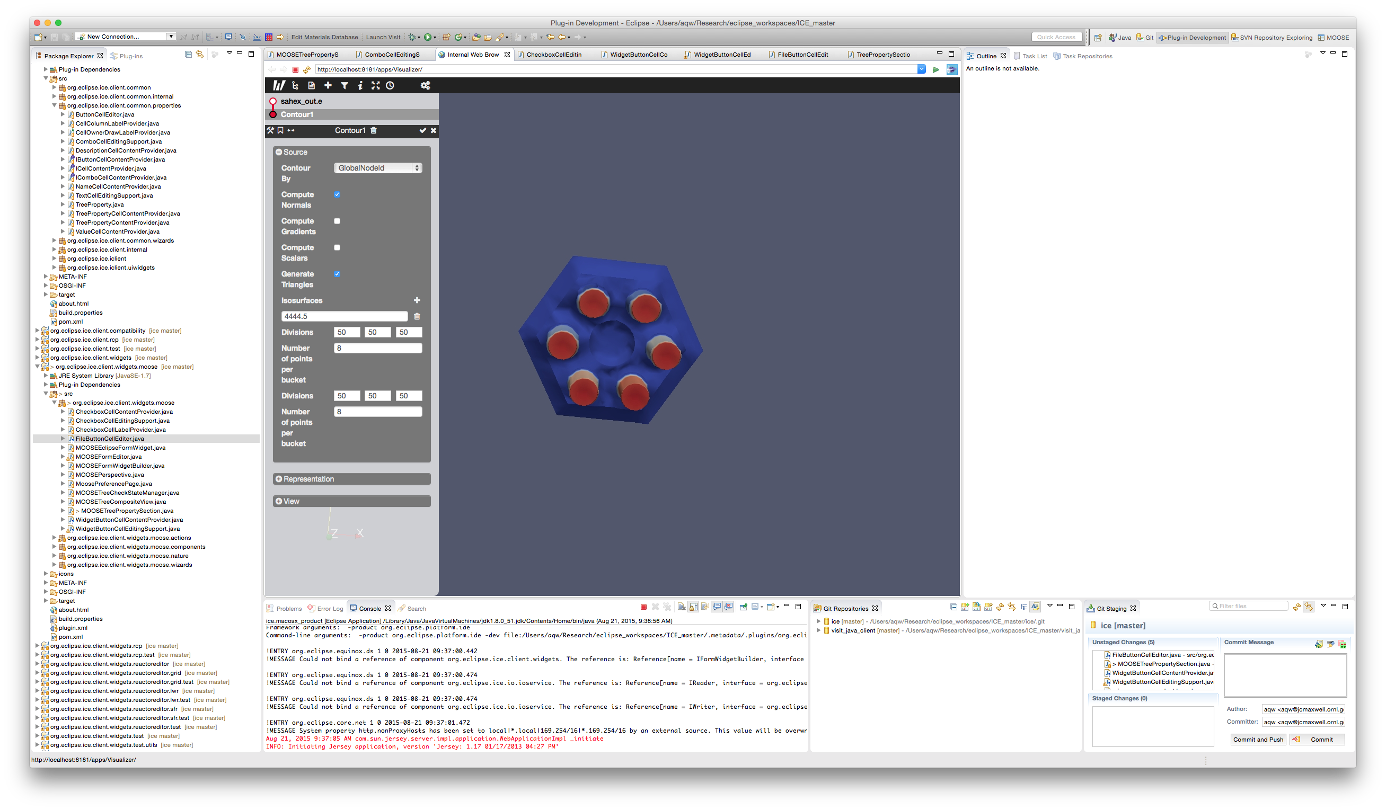The width and height of the screenshot is (1386, 810).
Task: Open the CheckboxCellEditin editor tab
Action: tap(553, 55)
